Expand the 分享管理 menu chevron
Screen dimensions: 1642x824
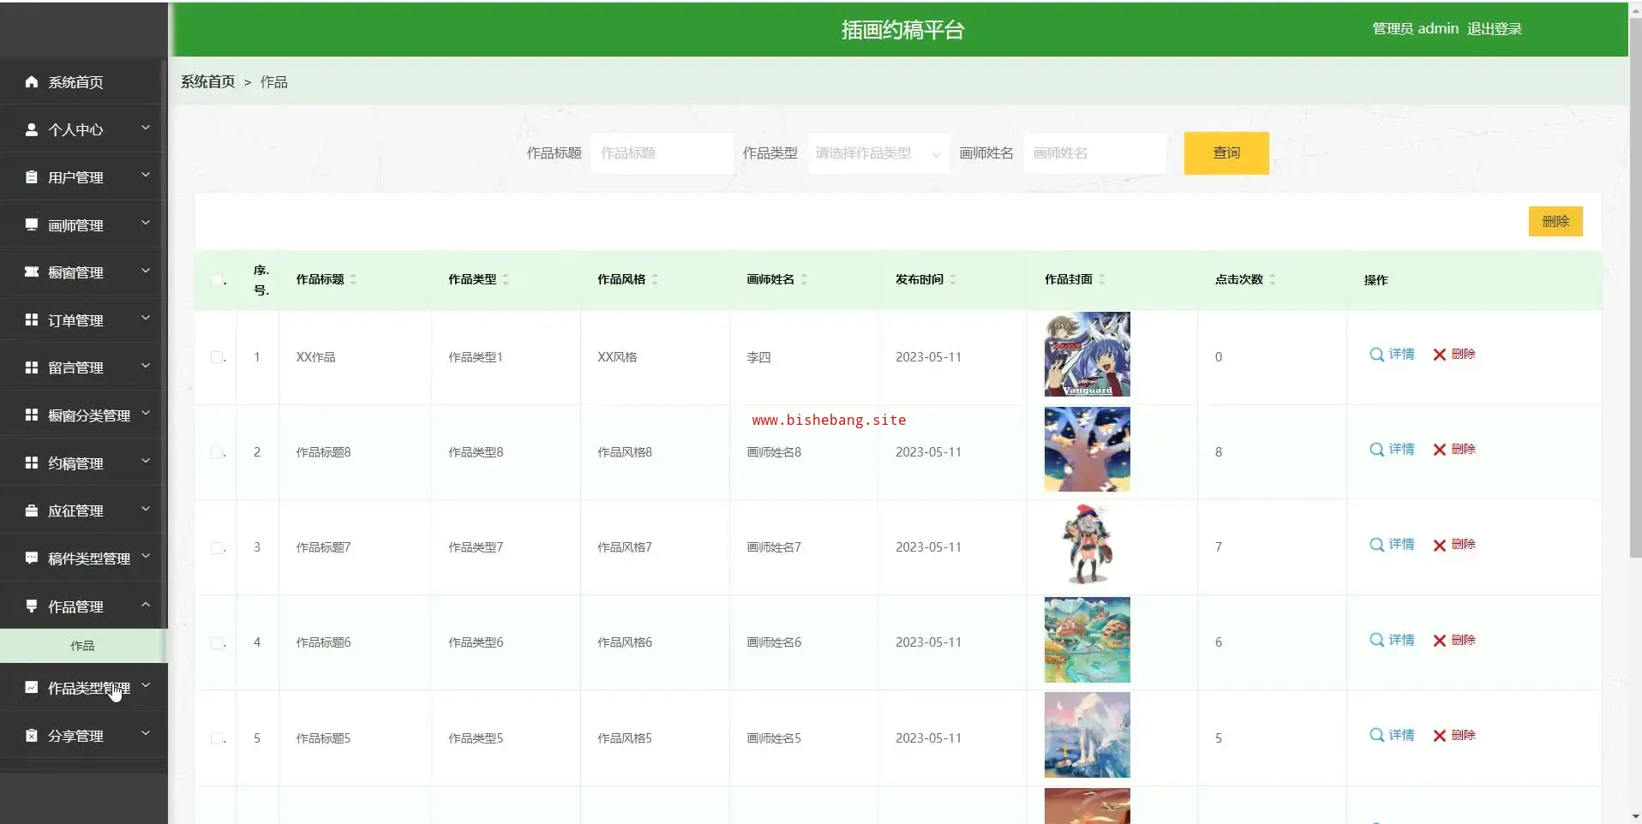pos(146,734)
